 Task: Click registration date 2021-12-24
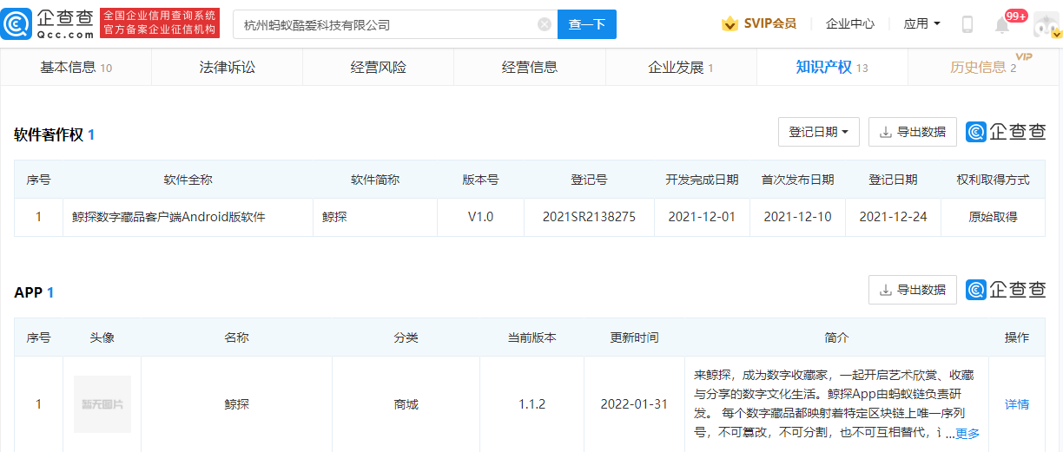click(893, 217)
